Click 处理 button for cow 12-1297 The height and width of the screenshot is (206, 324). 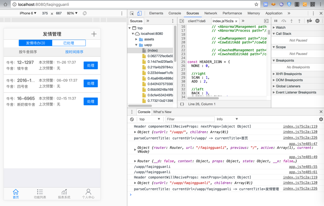coord(91,65)
